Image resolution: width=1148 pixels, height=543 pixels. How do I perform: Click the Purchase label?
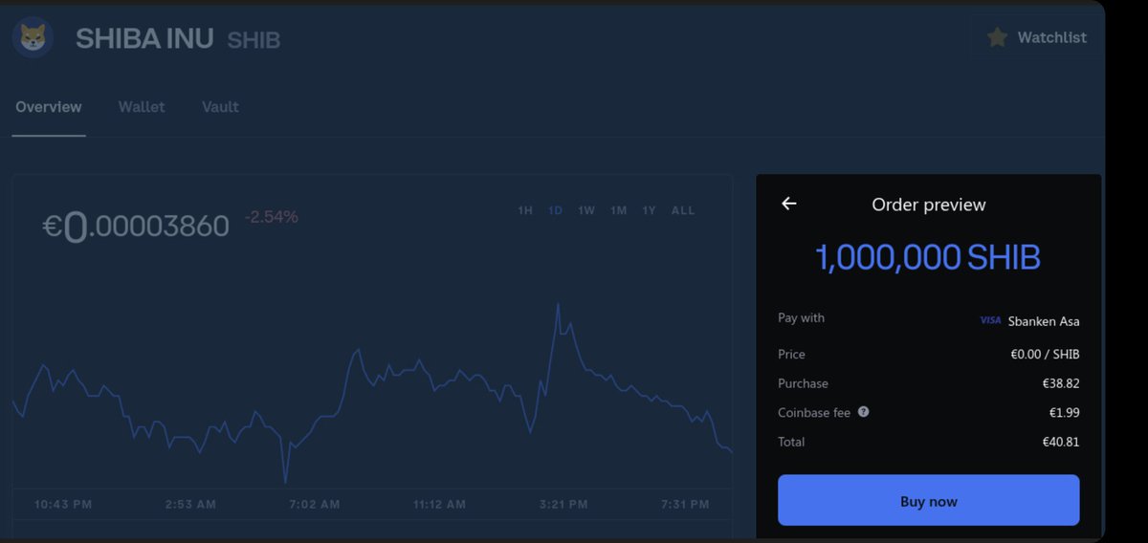803,383
